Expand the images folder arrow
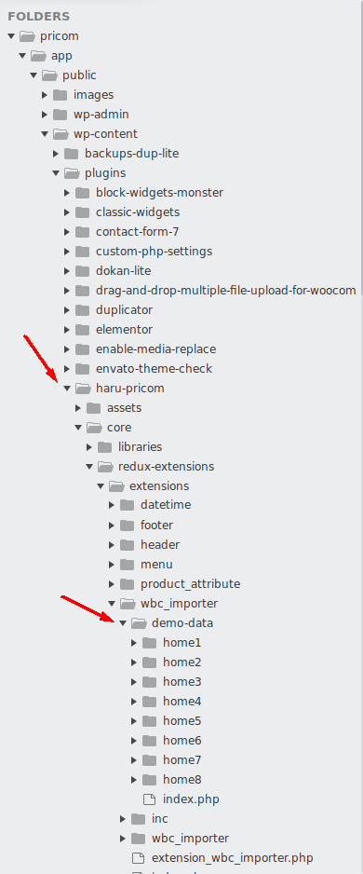The image size is (363, 874). pyautogui.click(x=45, y=95)
